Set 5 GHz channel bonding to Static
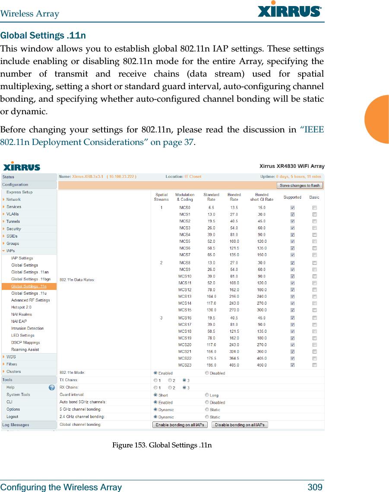This screenshot has height=492, width=389. 207,409
